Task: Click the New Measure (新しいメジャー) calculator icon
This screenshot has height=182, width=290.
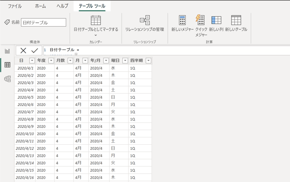Action: coord(182,20)
